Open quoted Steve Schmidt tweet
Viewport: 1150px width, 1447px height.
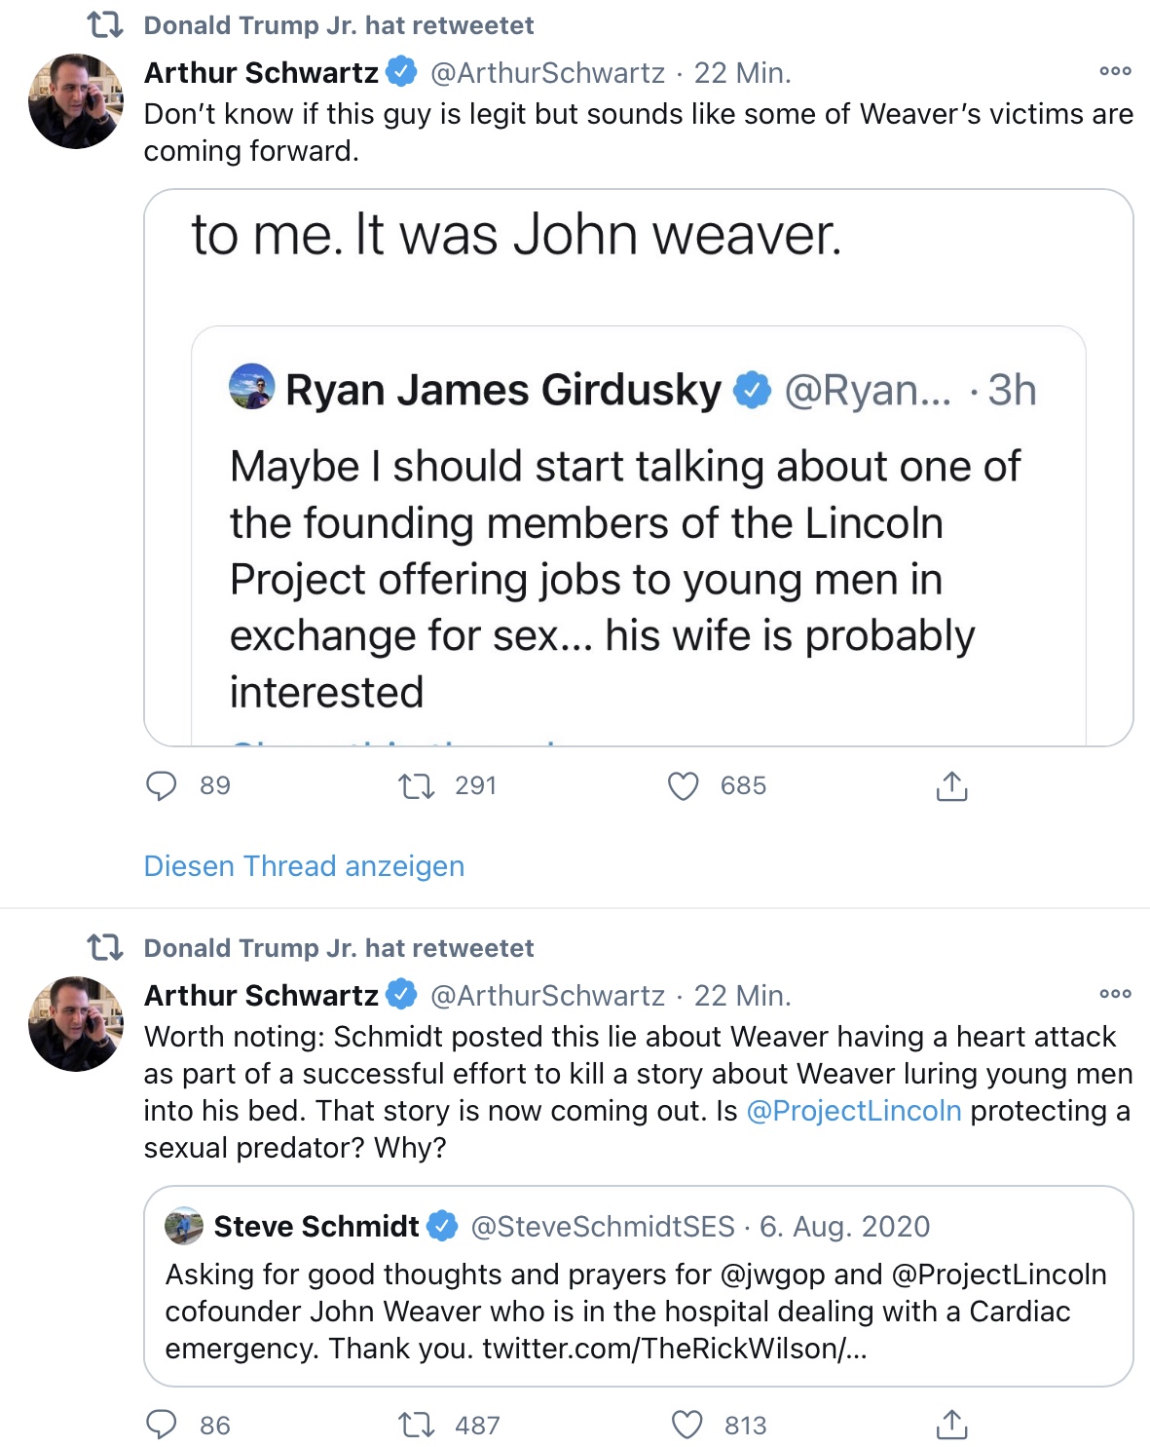tap(638, 1286)
